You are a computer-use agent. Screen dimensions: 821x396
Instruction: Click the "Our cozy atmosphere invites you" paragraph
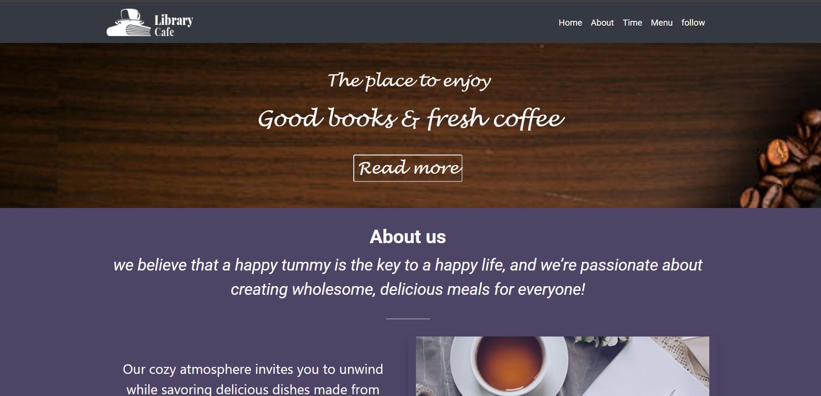tap(253, 379)
